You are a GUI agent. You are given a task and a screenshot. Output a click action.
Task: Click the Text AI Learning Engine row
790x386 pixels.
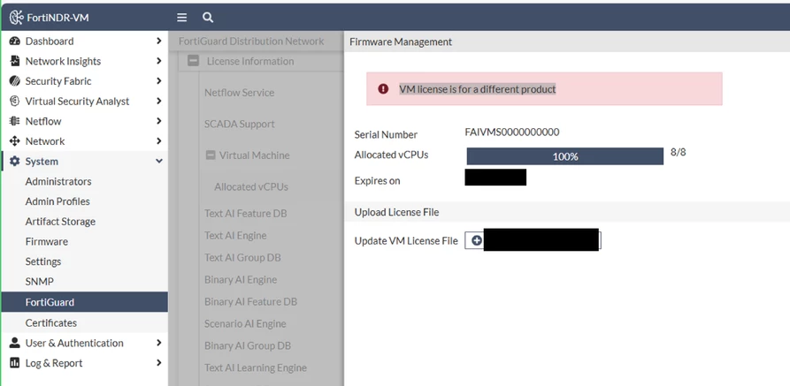[256, 367]
